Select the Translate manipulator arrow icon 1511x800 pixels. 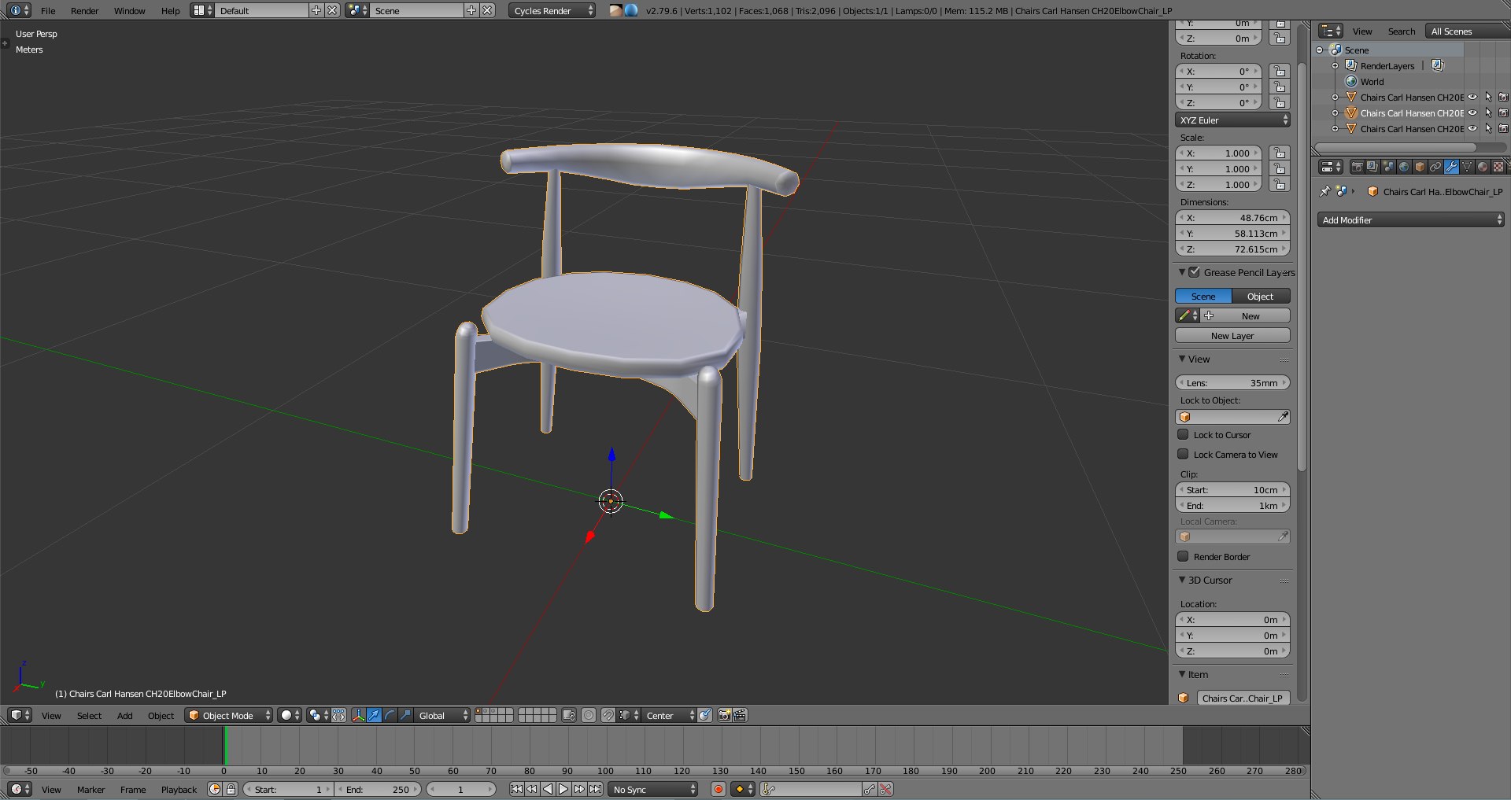[x=375, y=715]
